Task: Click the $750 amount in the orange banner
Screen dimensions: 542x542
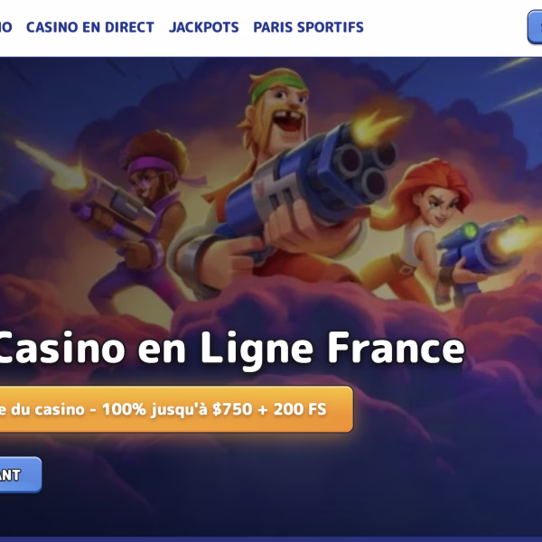Action: [x=232, y=409]
